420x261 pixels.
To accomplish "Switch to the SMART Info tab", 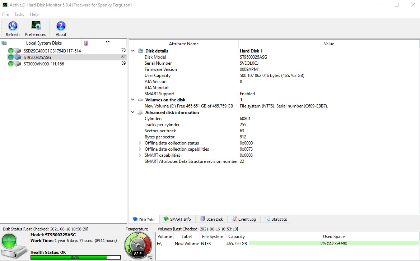I will (177, 219).
